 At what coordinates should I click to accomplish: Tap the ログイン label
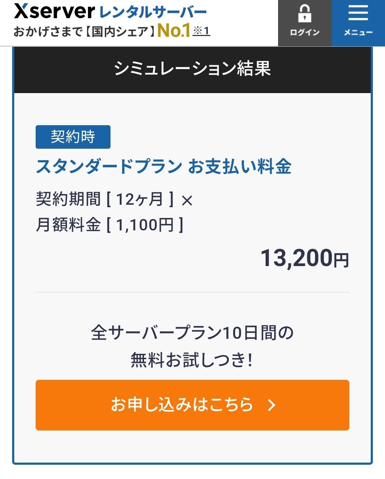tap(304, 33)
